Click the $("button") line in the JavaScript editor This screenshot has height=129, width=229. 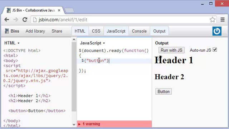pos(95,61)
